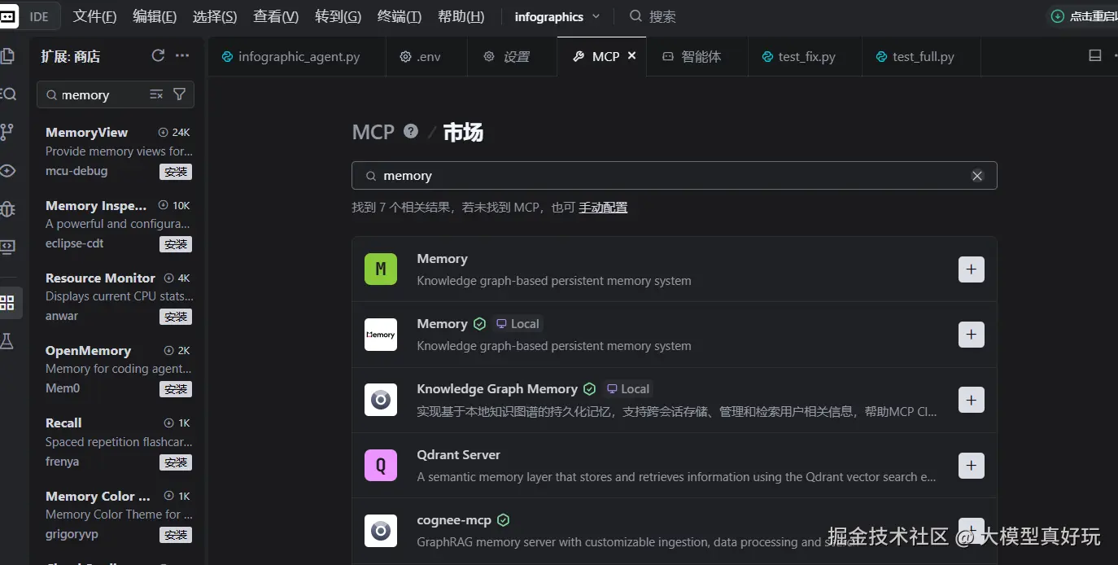The image size is (1118, 565).
Task: Install the Resource Monitor extension
Action: 176,317
